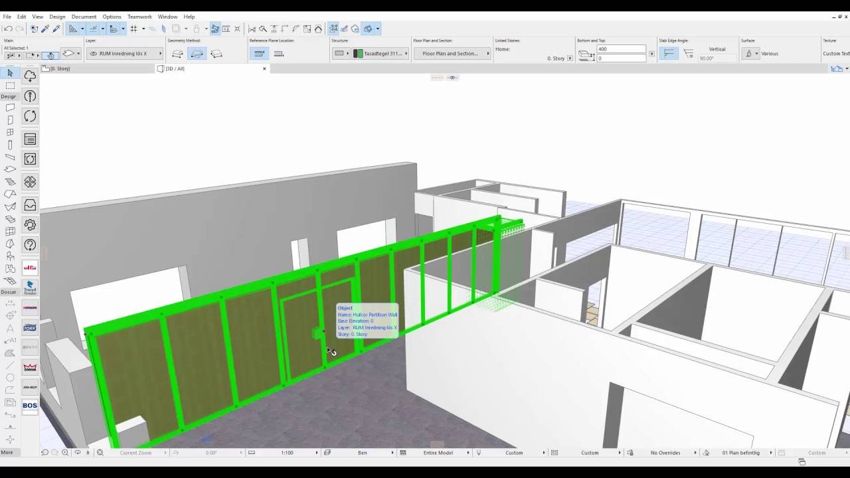Click the Traryd add-on icon
The image size is (850, 478).
coord(30,287)
